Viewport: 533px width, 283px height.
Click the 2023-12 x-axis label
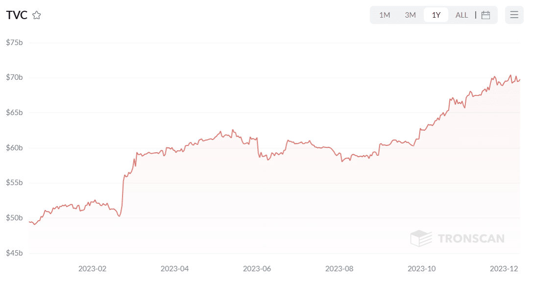click(505, 268)
